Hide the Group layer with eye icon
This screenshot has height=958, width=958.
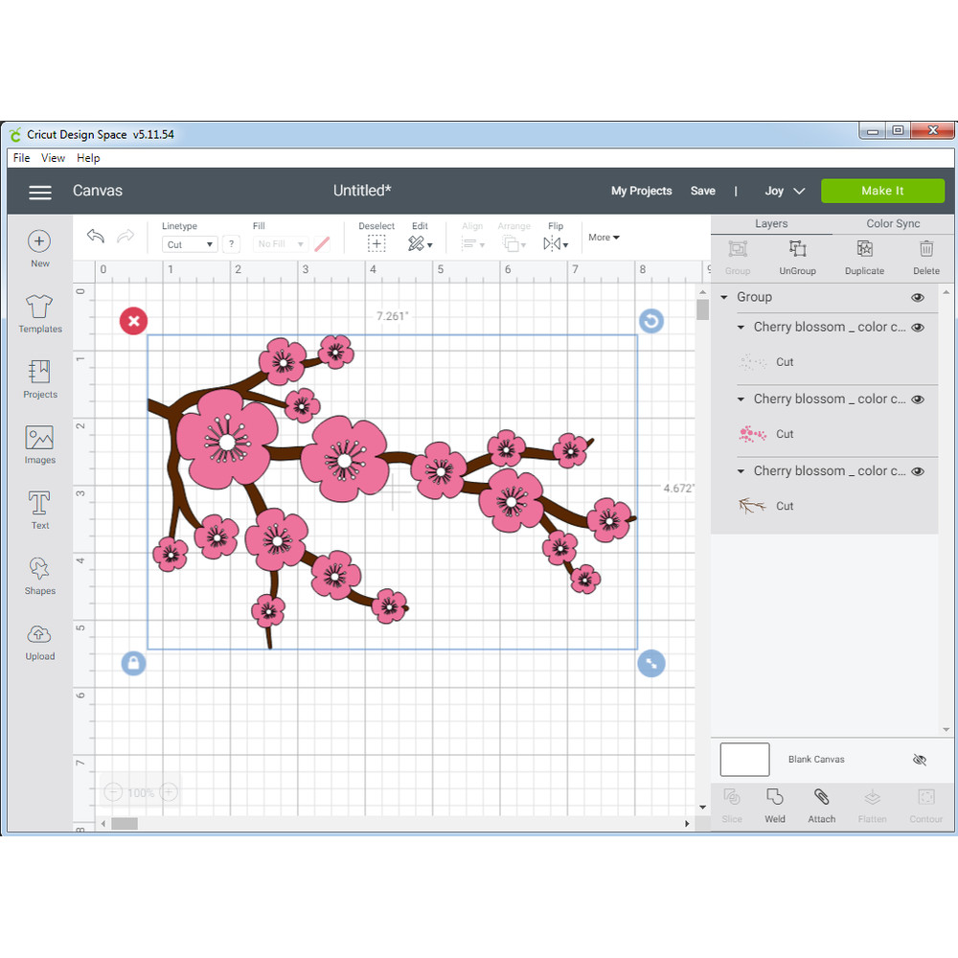point(918,298)
